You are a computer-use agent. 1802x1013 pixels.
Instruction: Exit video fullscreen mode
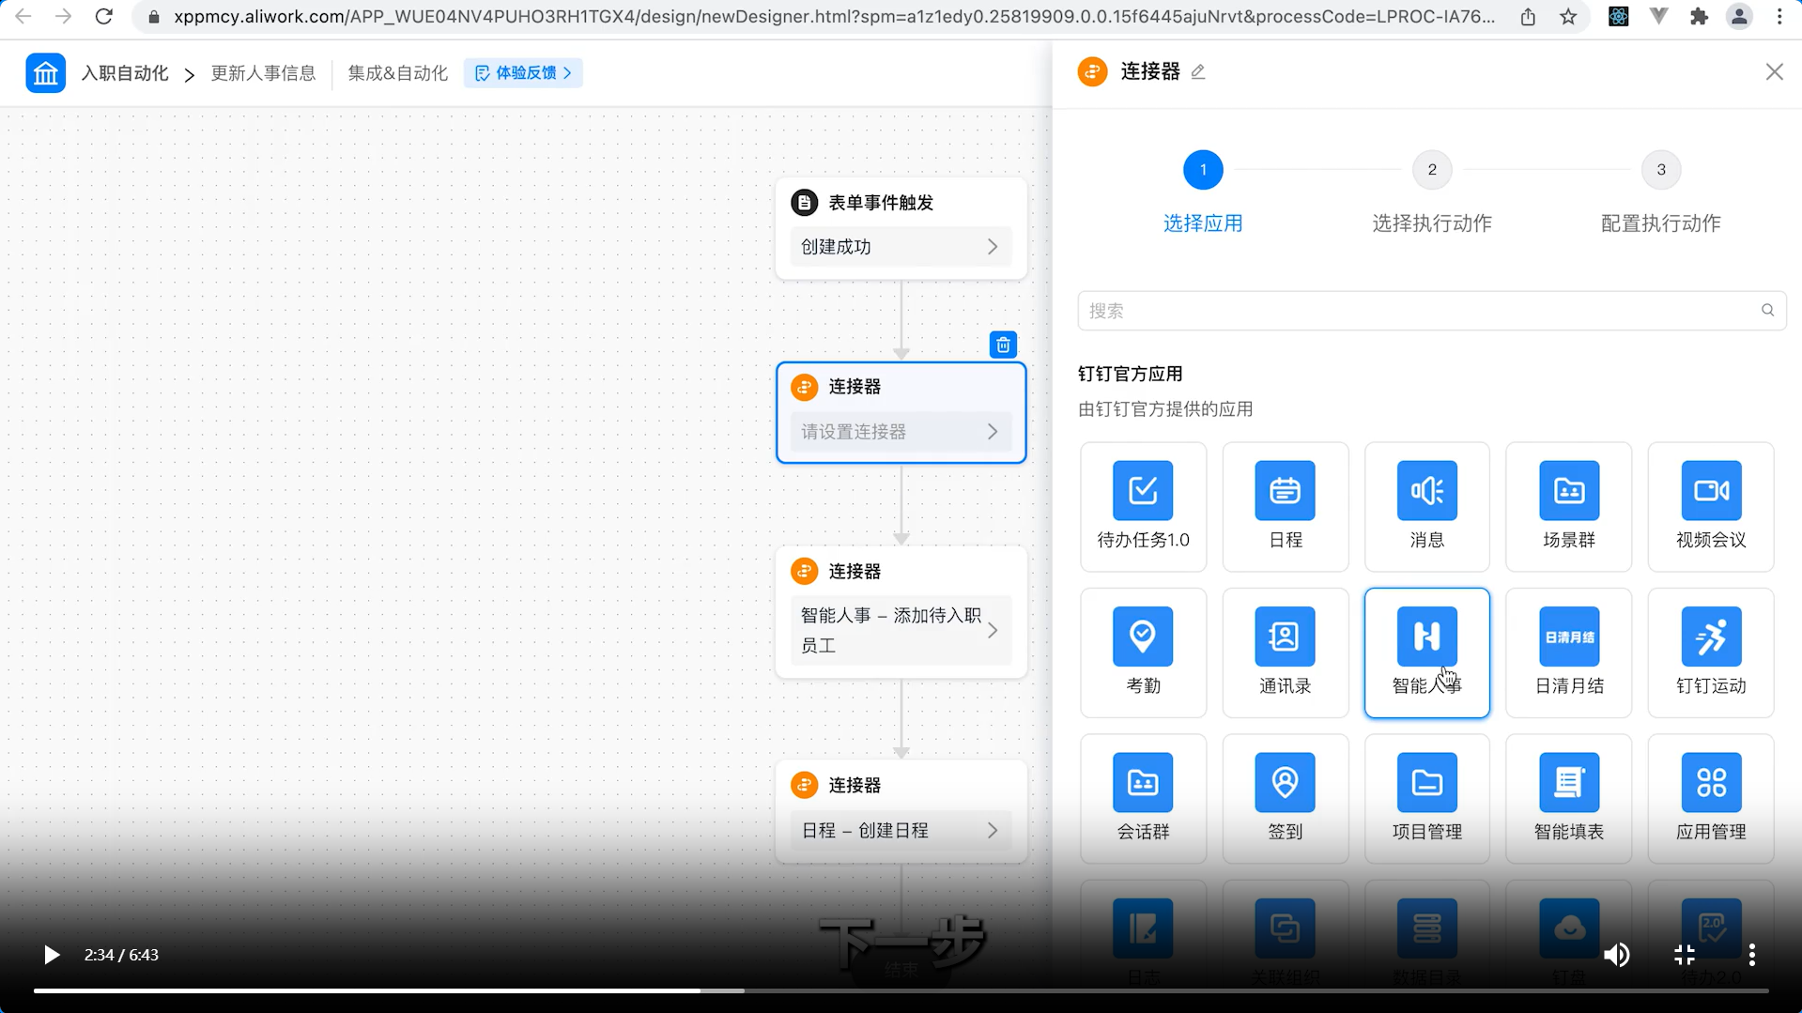[1684, 955]
